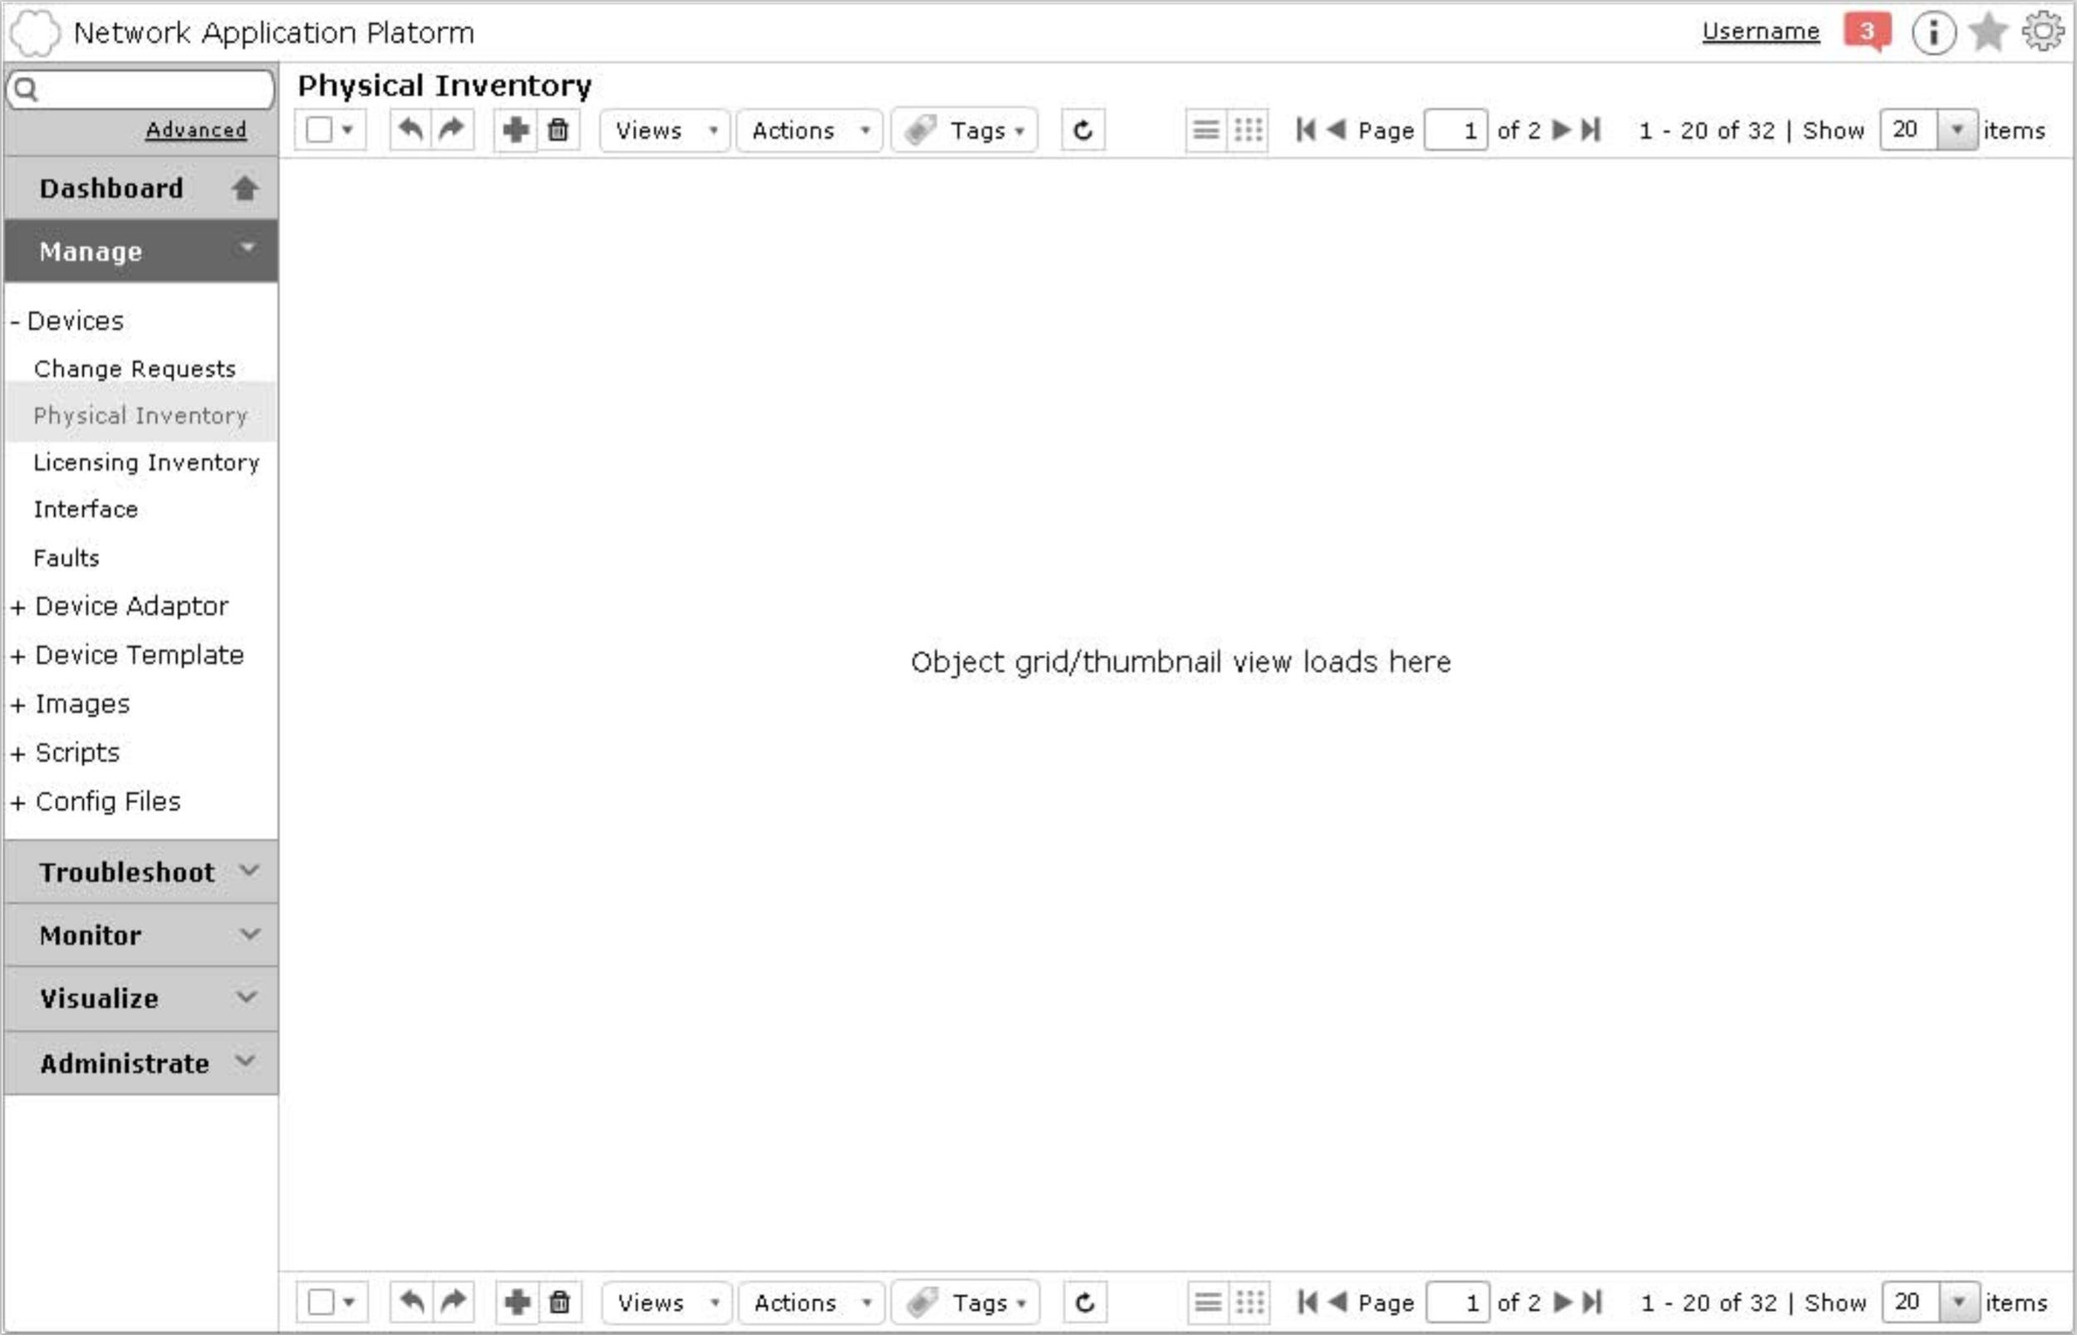Open the Username link
The height and width of the screenshot is (1335, 2077).
[1760, 32]
